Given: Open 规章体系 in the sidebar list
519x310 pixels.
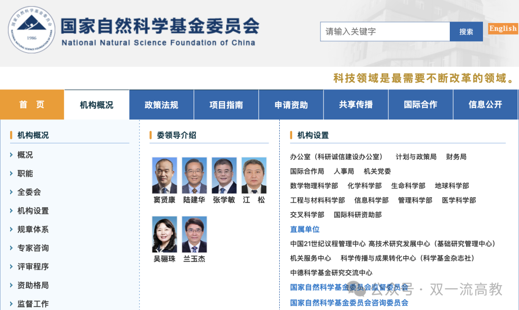Looking at the screenshot, I should pos(33,229).
